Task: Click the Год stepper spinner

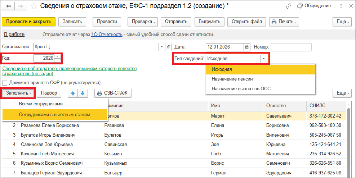Action: click(58, 58)
